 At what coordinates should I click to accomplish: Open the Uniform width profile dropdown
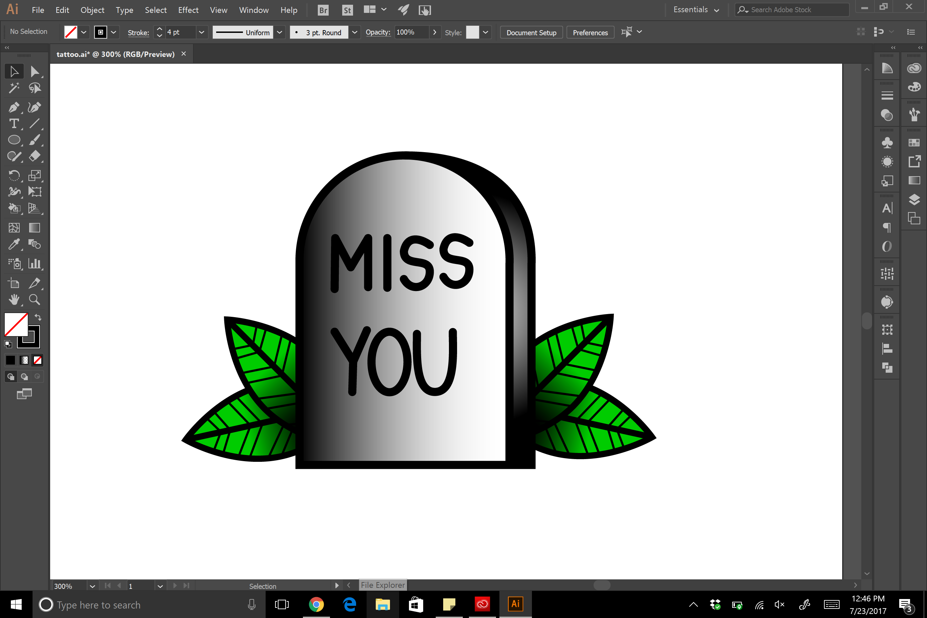point(280,32)
